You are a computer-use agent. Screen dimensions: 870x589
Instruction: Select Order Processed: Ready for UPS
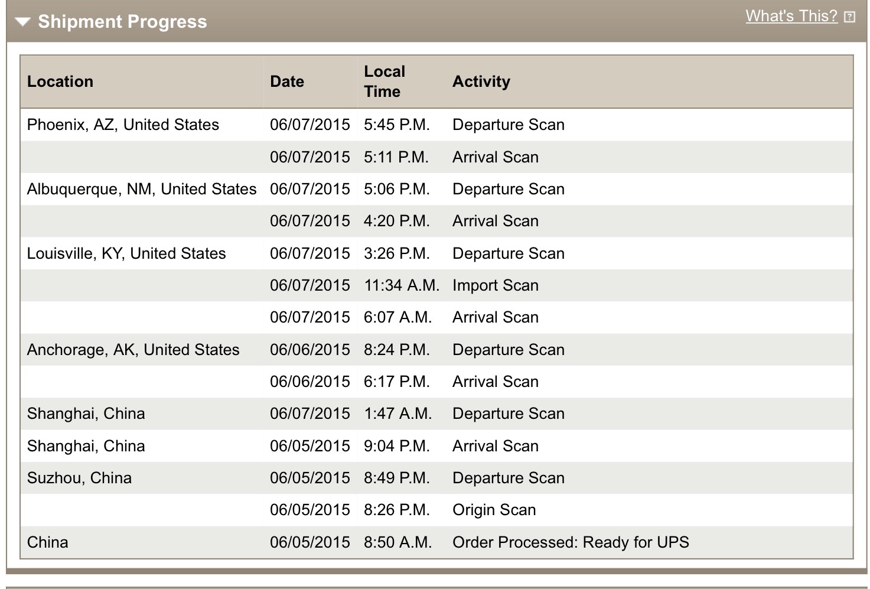(x=571, y=542)
